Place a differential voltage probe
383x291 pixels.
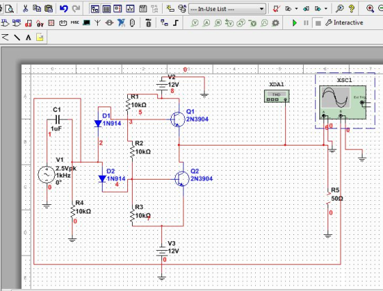(x=229, y=23)
